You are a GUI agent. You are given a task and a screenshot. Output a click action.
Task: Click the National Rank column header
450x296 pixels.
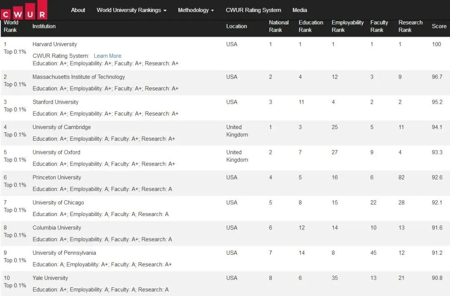[x=279, y=26]
